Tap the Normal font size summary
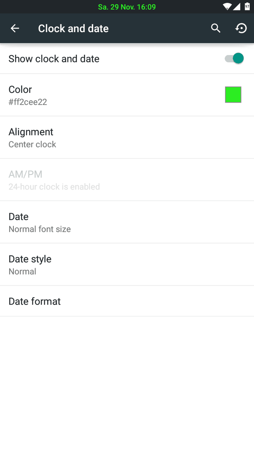This screenshot has height=452, width=254. pyautogui.click(x=40, y=229)
